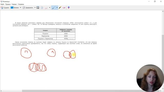Click the horizontal scrollbar thumb
The width and height of the screenshot is (164, 92).
pyautogui.click(x=91, y=91)
